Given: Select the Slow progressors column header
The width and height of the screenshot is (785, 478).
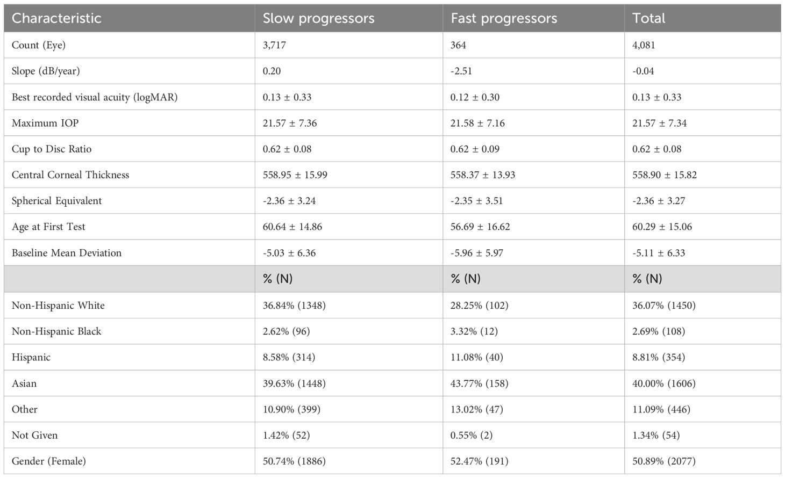Looking at the screenshot, I should 318,18.
